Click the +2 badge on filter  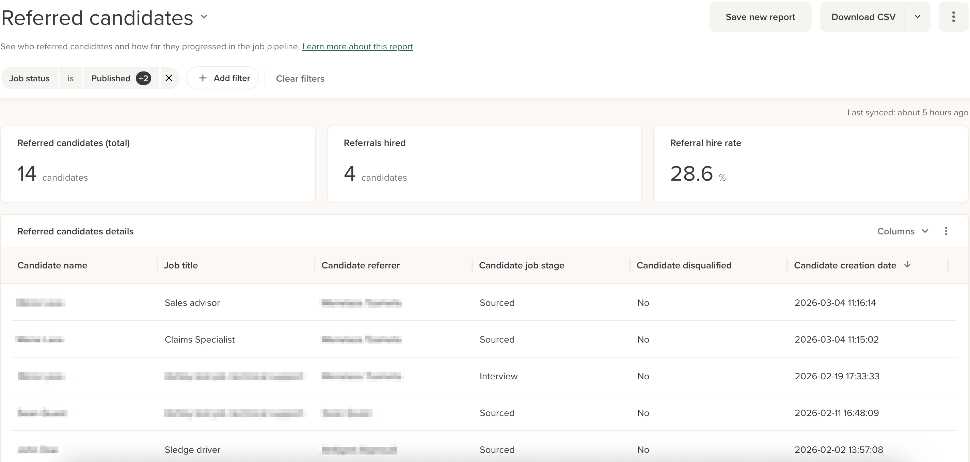click(143, 78)
